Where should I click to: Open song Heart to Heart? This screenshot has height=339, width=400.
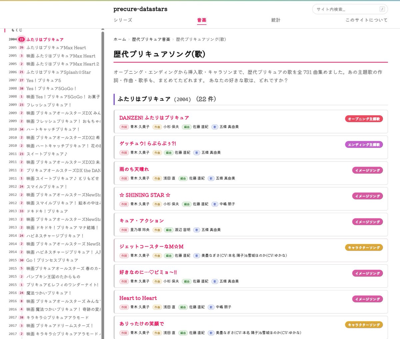tap(138, 298)
